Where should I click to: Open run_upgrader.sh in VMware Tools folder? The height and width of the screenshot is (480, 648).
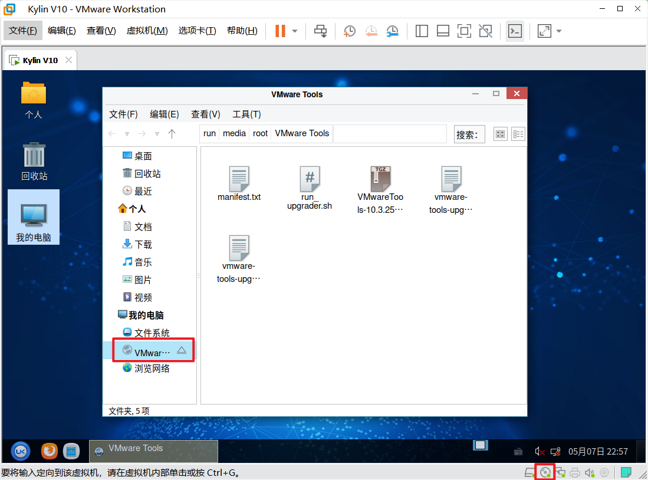point(310,179)
